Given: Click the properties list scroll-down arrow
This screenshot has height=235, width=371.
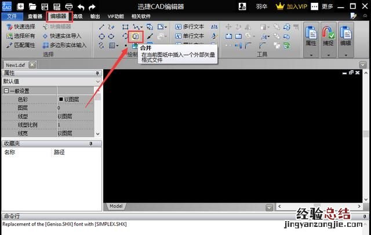Looking at the screenshot, I should click(98, 134).
